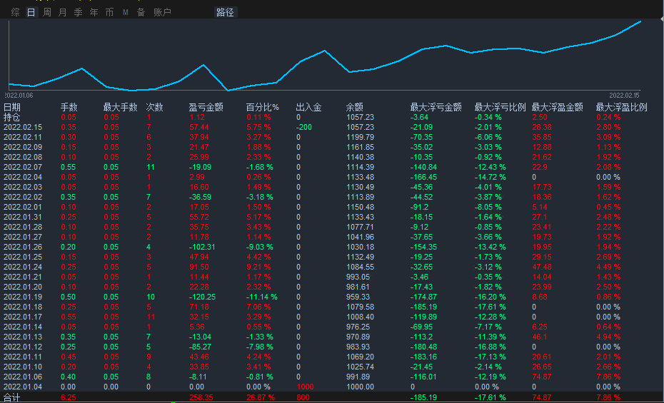Image resolution: width=664 pixels, height=403 pixels.
Task: Switch to the 综 summary tab
Action: click(x=15, y=12)
